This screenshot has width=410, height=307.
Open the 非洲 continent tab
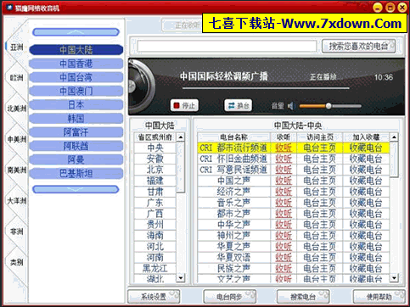tap(16, 232)
